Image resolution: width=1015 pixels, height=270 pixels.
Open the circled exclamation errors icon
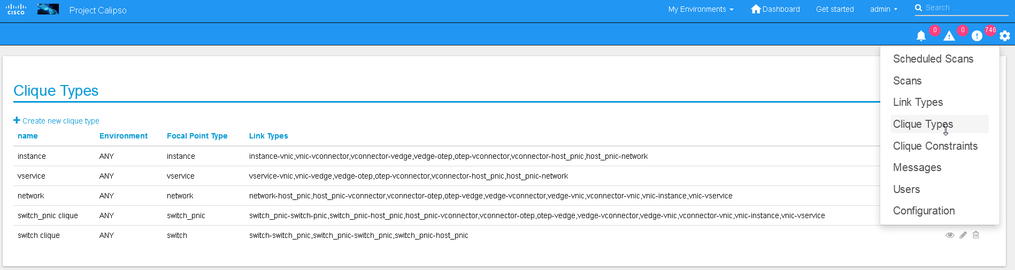(976, 36)
